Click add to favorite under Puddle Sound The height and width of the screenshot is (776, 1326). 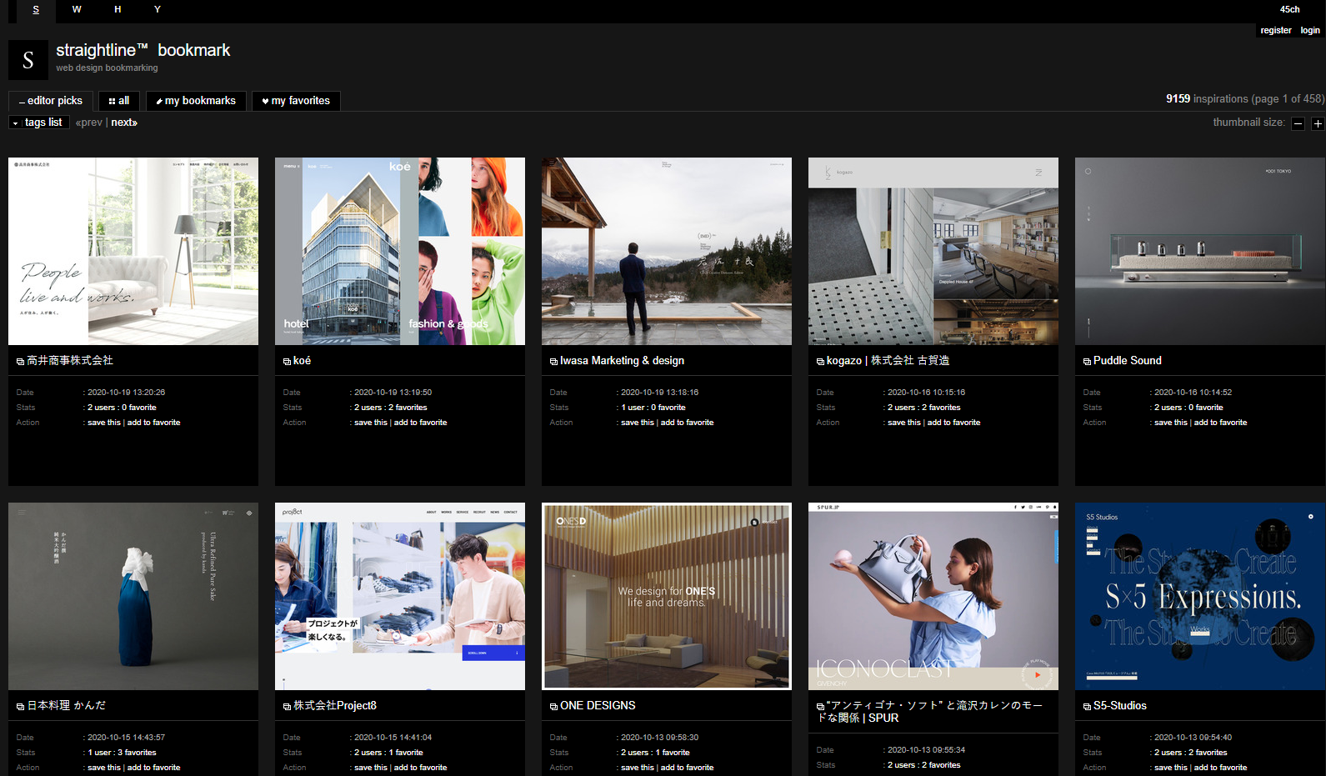(x=1220, y=423)
